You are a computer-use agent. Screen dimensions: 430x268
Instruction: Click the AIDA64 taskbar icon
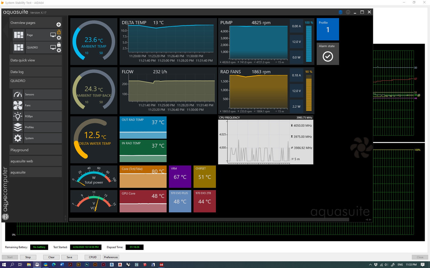tap(162, 265)
